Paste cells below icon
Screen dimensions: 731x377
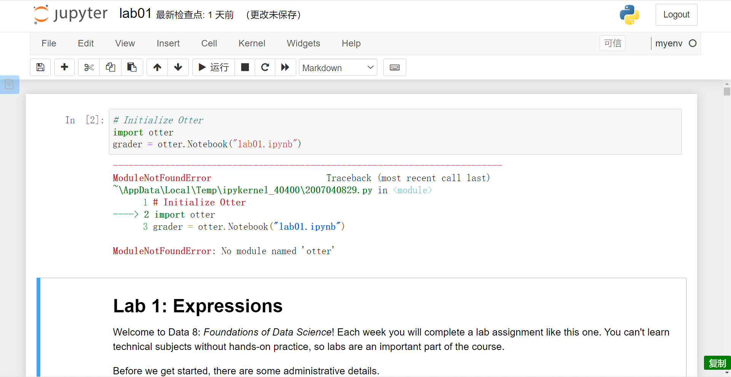point(132,67)
